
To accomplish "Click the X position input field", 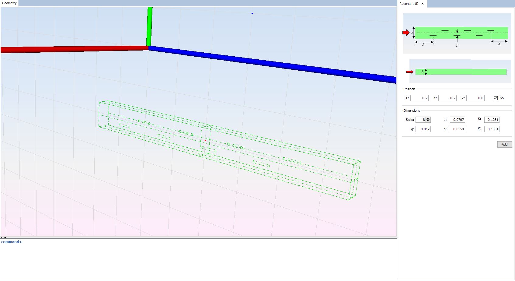I will coord(419,98).
